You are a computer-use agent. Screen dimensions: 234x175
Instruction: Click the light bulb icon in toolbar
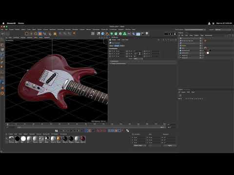click(147, 34)
